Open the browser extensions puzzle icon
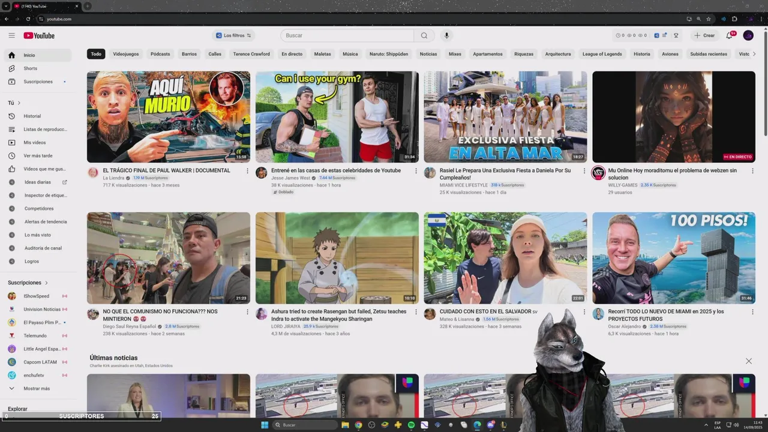This screenshot has height=432, width=768. point(734,19)
